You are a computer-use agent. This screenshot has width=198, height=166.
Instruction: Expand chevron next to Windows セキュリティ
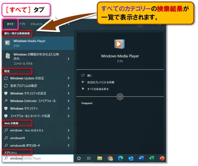point(68,108)
